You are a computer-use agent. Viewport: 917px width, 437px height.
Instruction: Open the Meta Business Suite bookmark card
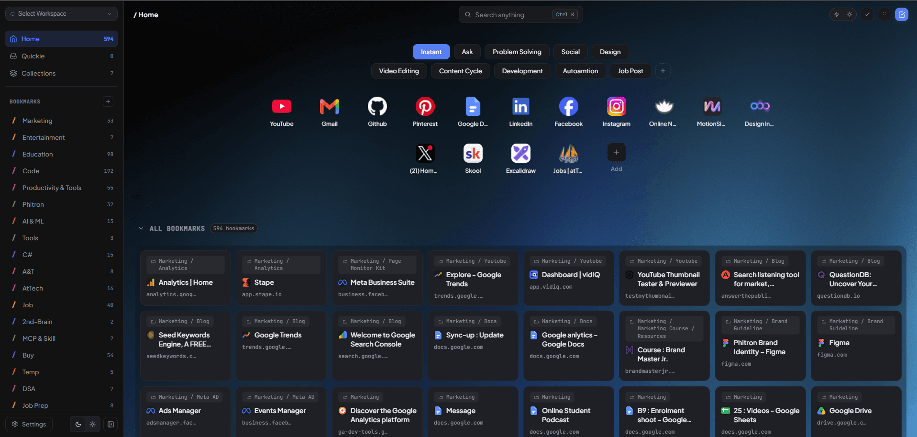(x=377, y=278)
